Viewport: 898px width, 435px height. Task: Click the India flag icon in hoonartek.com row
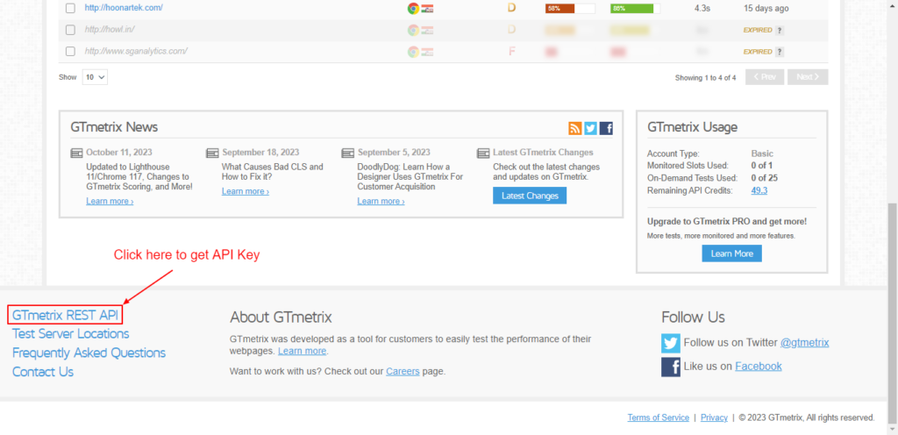(x=428, y=9)
